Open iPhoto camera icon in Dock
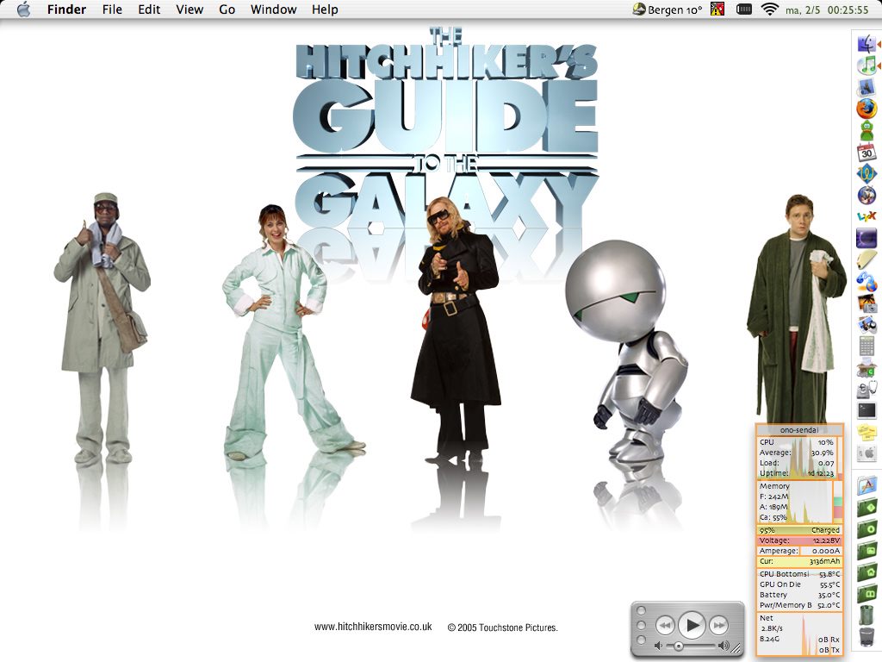 (866, 303)
